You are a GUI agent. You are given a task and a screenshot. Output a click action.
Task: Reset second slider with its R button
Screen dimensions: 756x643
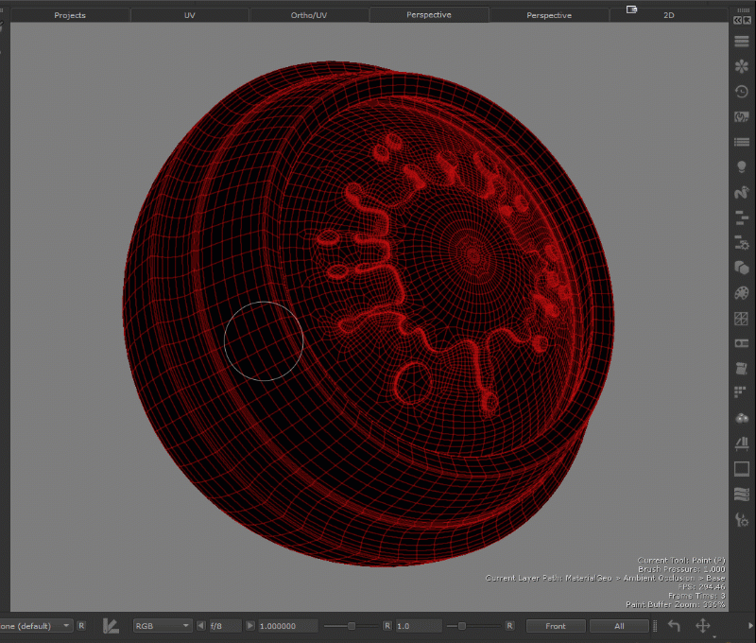click(x=508, y=626)
